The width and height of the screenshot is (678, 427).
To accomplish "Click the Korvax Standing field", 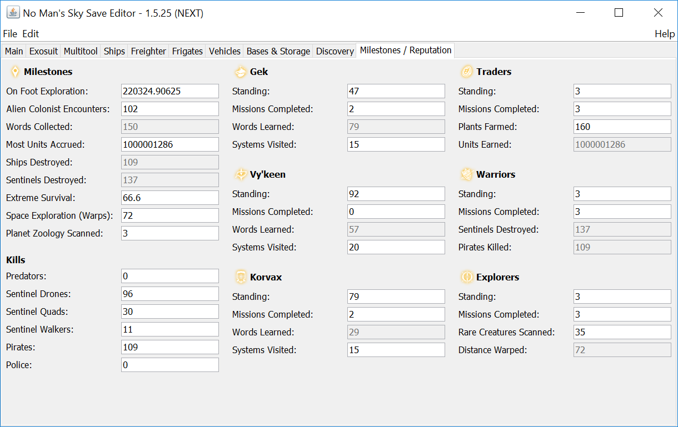I will pyautogui.click(x=396, y=297).
